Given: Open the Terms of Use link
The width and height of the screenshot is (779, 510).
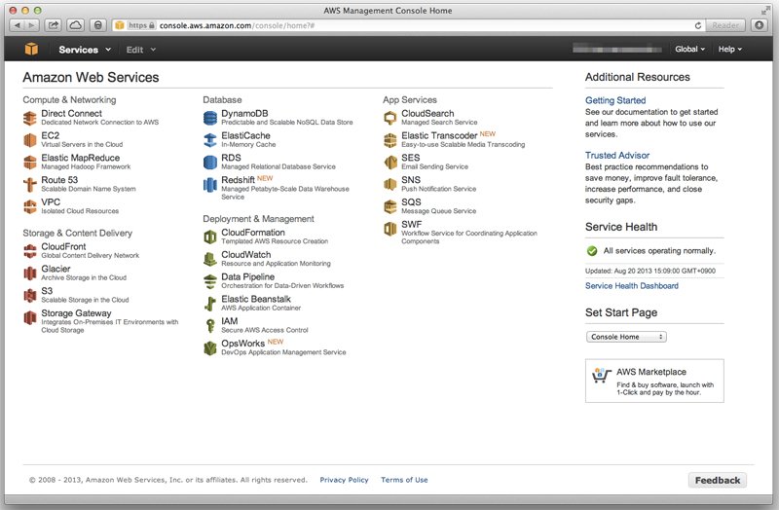Looking at the screenshot, I should [404, 480].
